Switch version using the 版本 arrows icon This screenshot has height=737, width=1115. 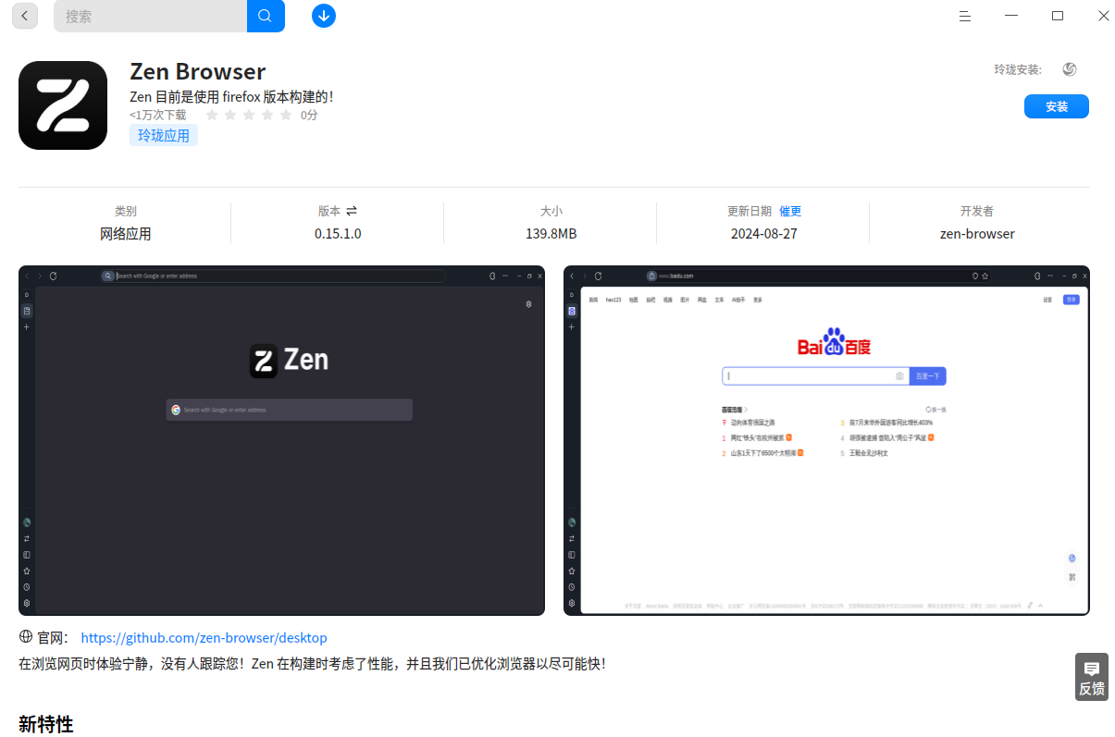[x=352, y=211]
